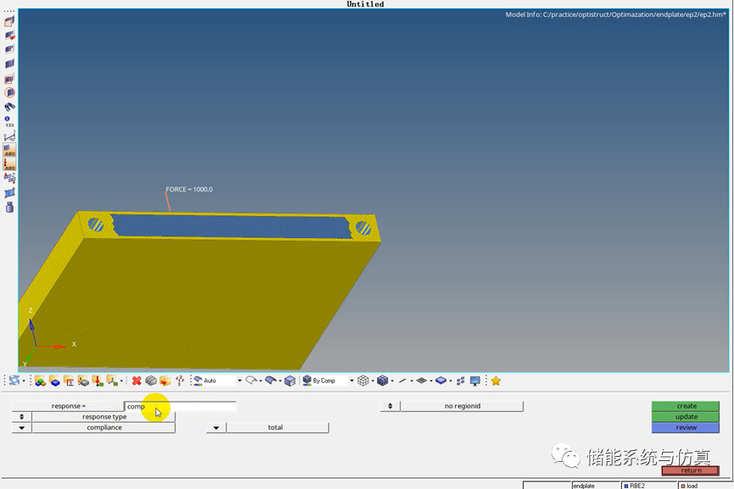734x489 pixels.
Task: Toggle the switch arrows beside no regionid
Action: [390, 406]
